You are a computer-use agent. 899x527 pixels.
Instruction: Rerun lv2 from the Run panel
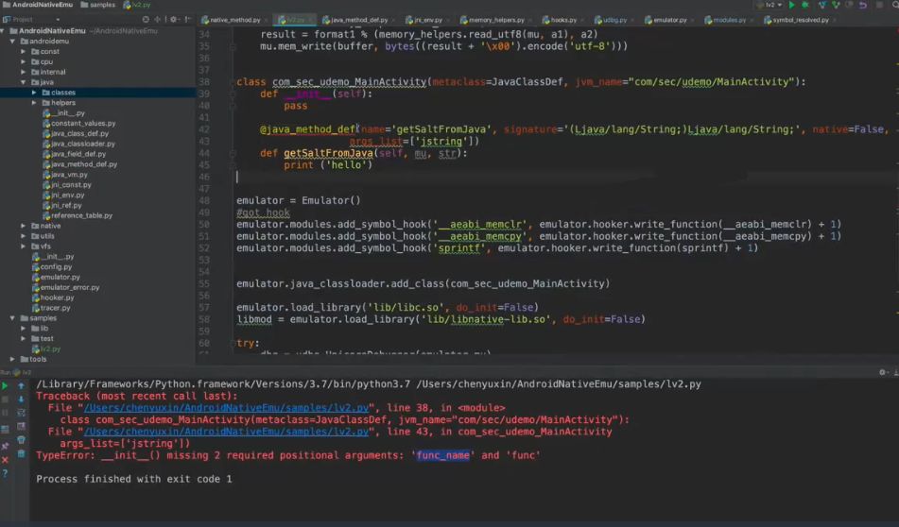tap(6, 385)
